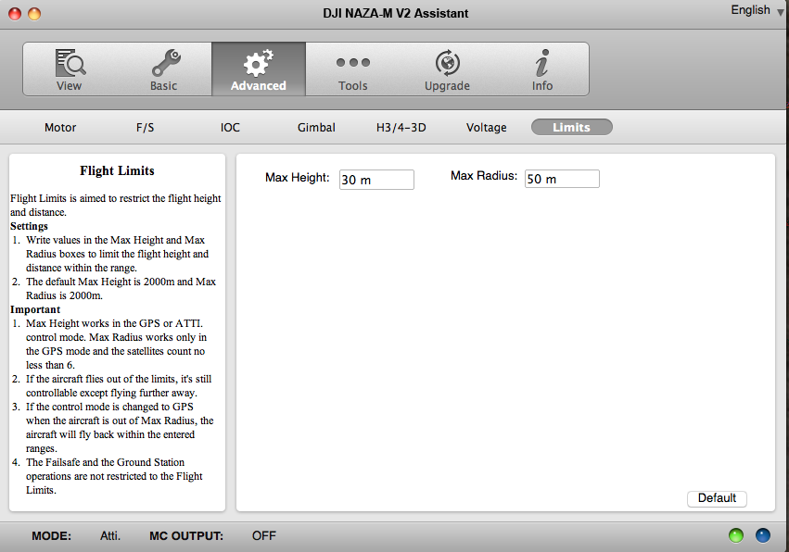
Task: Click the blue status indicator light
Action: 763,535
